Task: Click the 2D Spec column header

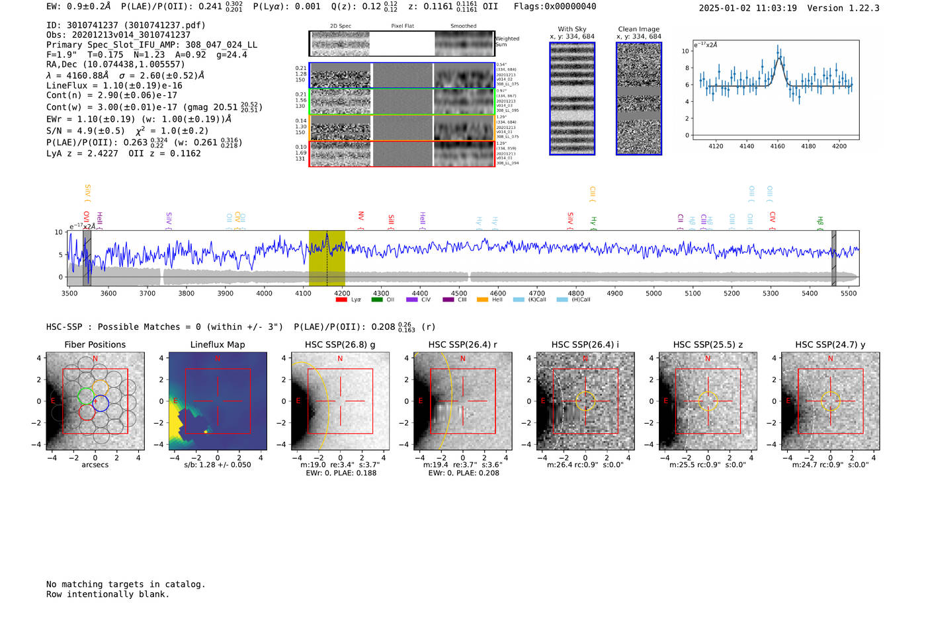Action: 341,26
